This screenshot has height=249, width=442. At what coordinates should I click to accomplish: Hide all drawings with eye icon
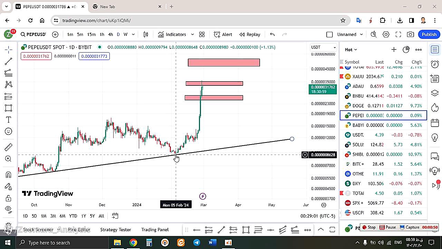(9, 209)
